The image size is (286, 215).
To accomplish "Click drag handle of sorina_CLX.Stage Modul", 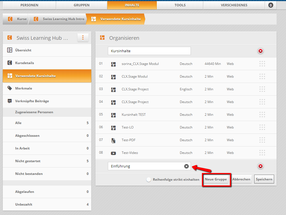I will coord(262,64).
